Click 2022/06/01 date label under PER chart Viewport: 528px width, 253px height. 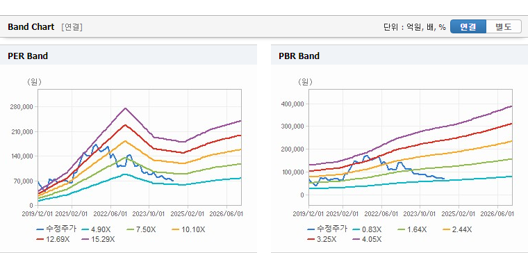[x=110, y=214]
